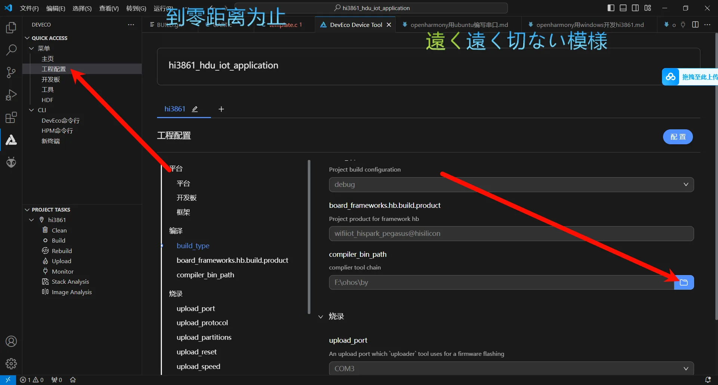The image size is (718, 385).
Task: Collapse the PROJECT TASKS section
Action: click(x=51, y=210)
